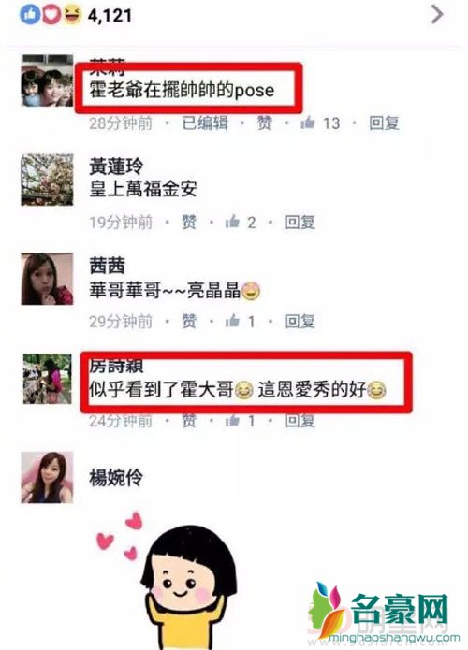
Task: Click thumbs-up icon under 房詩穎 comment
Action: click(232, 421)
